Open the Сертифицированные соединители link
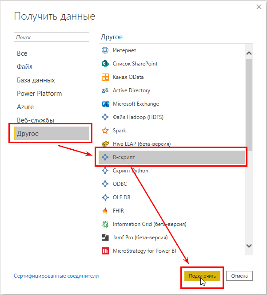267x295 pixels. [x=56, y=276]
